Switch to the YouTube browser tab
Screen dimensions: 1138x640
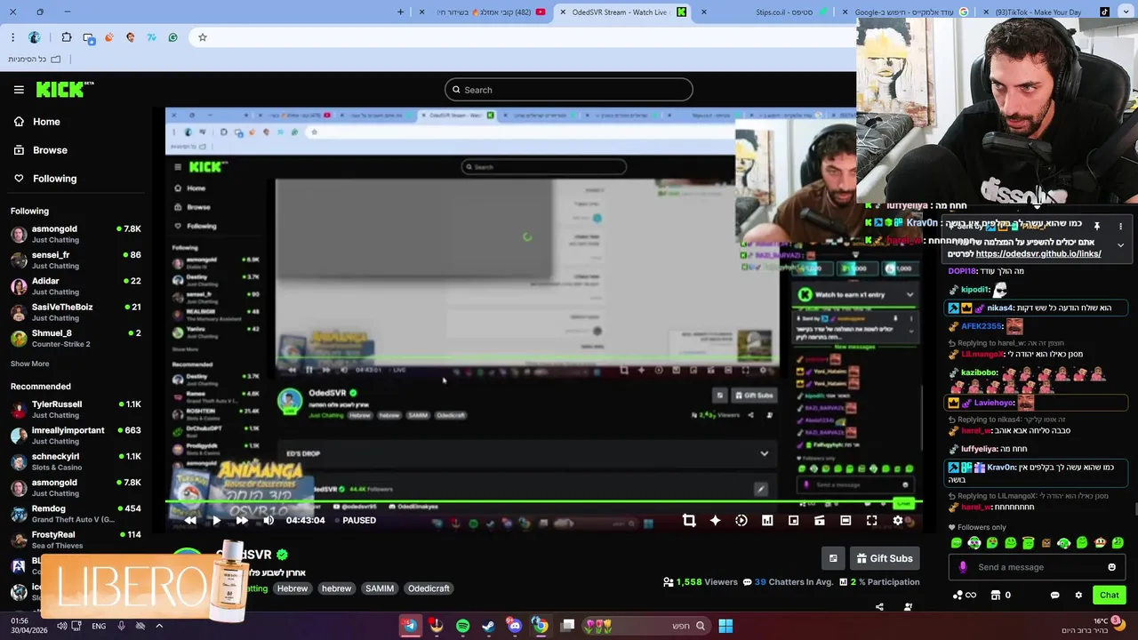(x=492, y=12)
